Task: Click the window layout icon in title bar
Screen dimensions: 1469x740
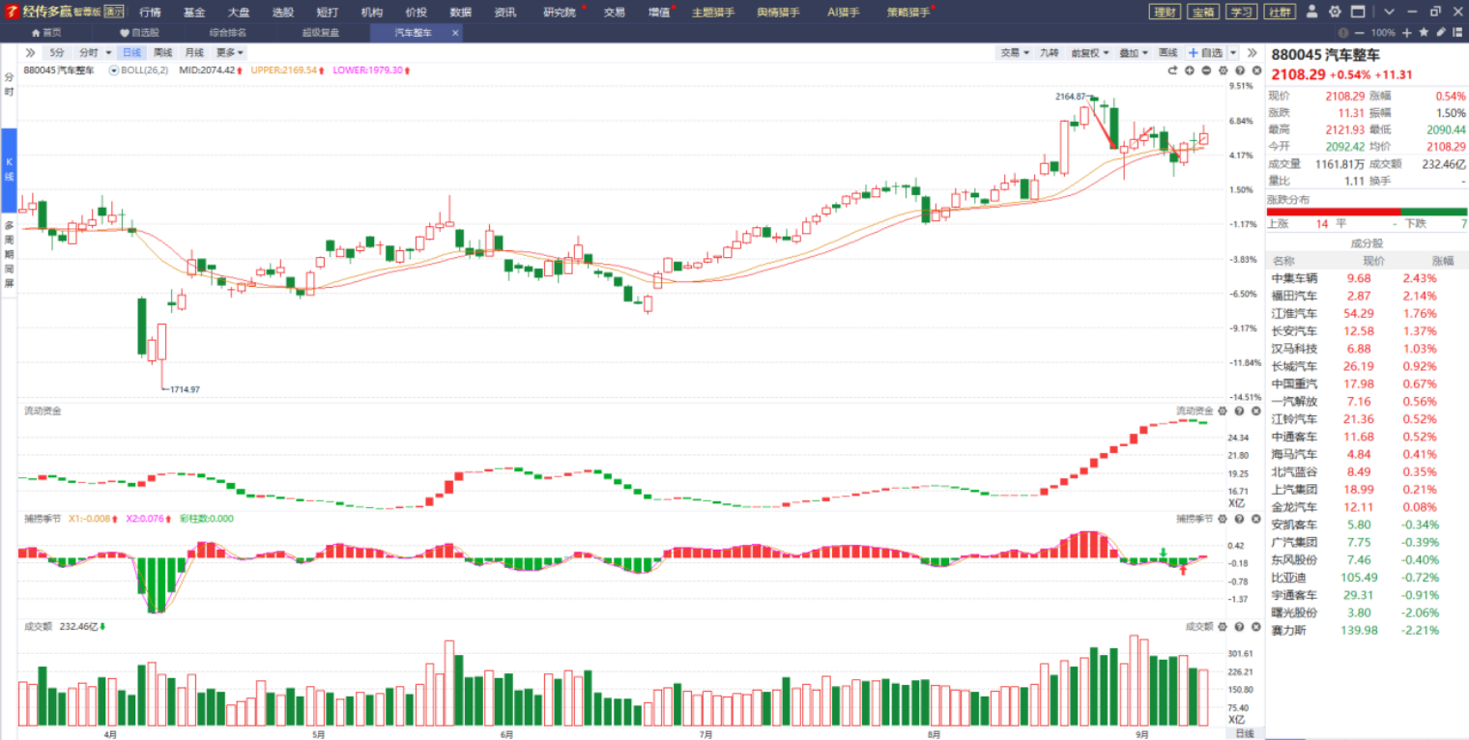Action: [1358, 12]
